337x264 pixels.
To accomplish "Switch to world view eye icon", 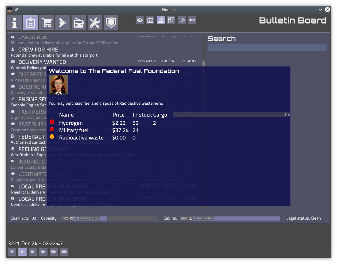I will click(140, 20).
